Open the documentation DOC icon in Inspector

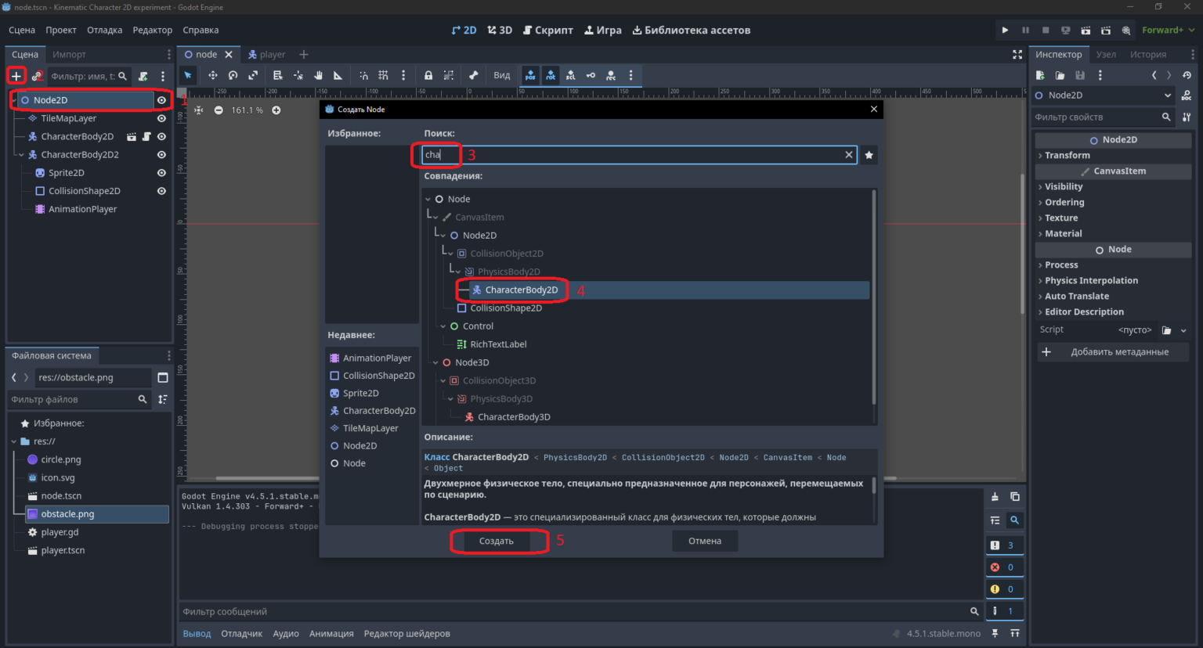pyautogui.click(x=1187, y=95)
